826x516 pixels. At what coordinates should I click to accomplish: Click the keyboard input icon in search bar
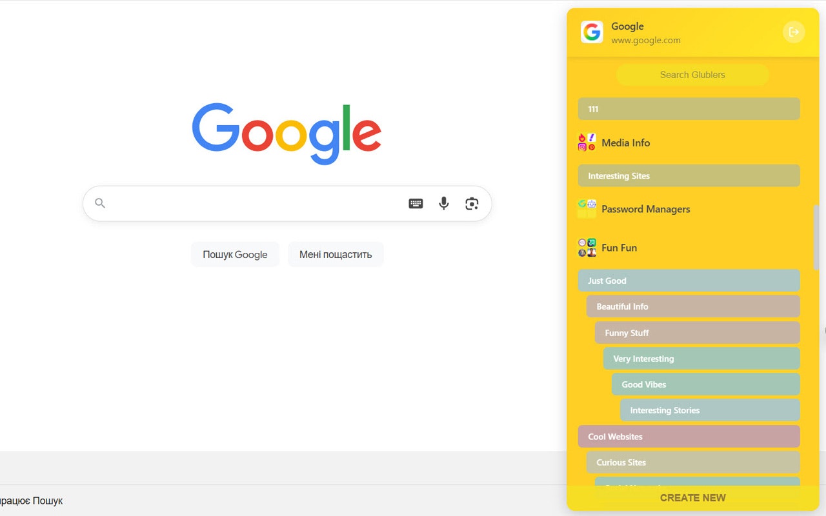[x=416, y=203]
